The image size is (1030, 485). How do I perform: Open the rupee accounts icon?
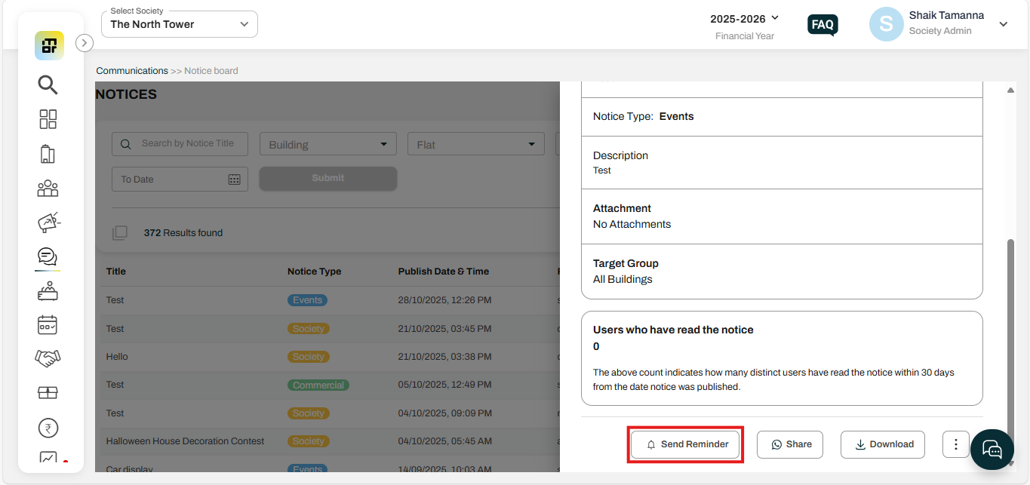(x=48, y=428)
